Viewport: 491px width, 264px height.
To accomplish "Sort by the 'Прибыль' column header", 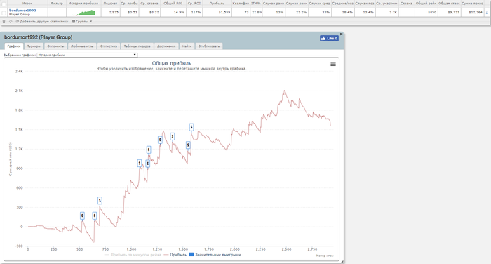I will [x=217, y=3].
